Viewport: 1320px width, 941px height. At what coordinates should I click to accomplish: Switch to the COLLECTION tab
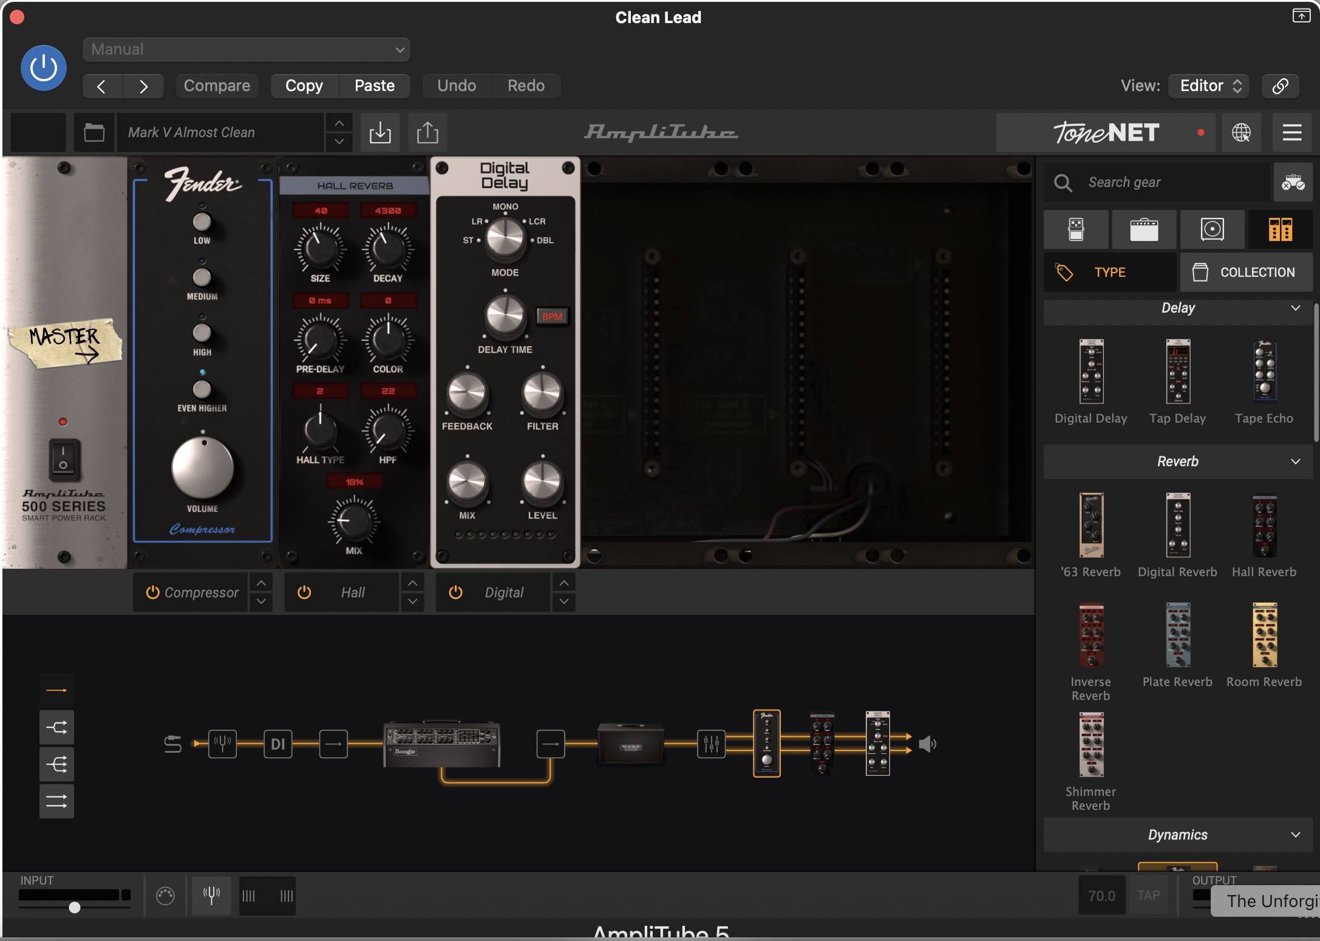pos(1247,272)
